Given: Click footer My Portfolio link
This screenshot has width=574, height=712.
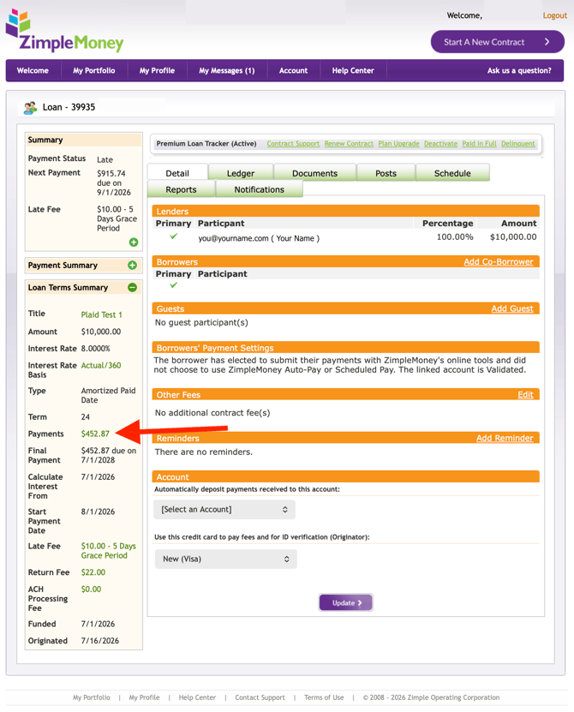Looking at the screenshot, I should coord(92,697).
